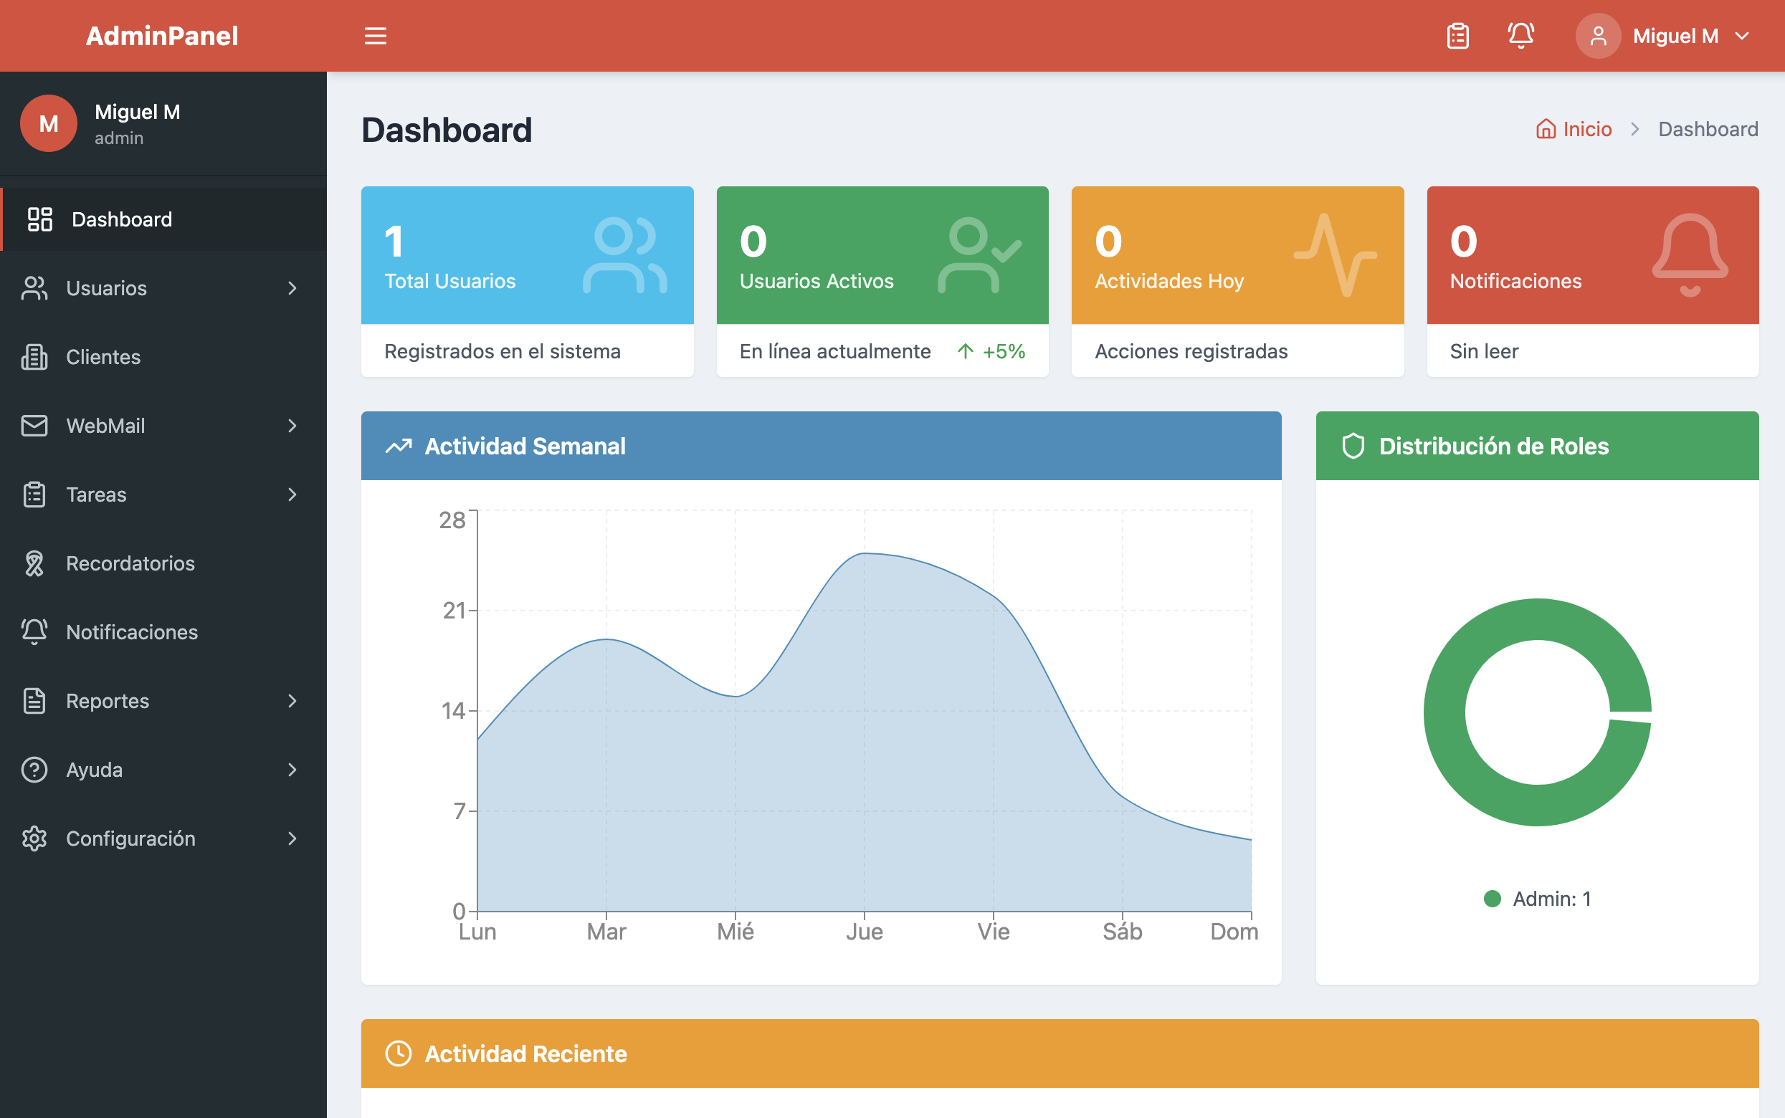Click the trend icon beside Actividad Semanal
Screen dimensions: 1785x1118
click(x=399, y=446)
